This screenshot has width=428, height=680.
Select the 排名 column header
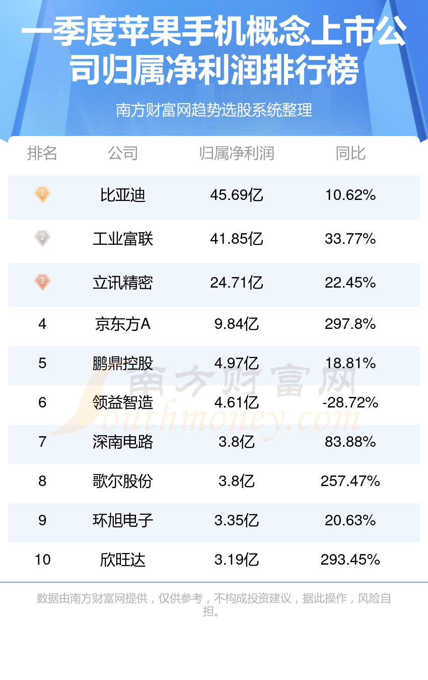coord(42,153)
